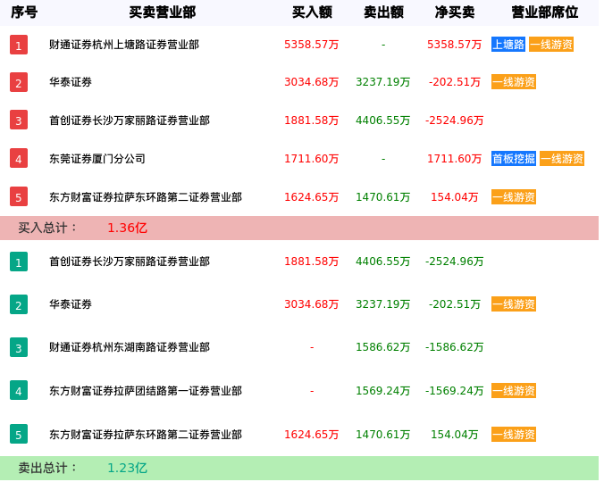Click sell-list 首创证券 1881.58万 value
The image size is (604, 482).
pyautogui.click(x=312, y=262)
